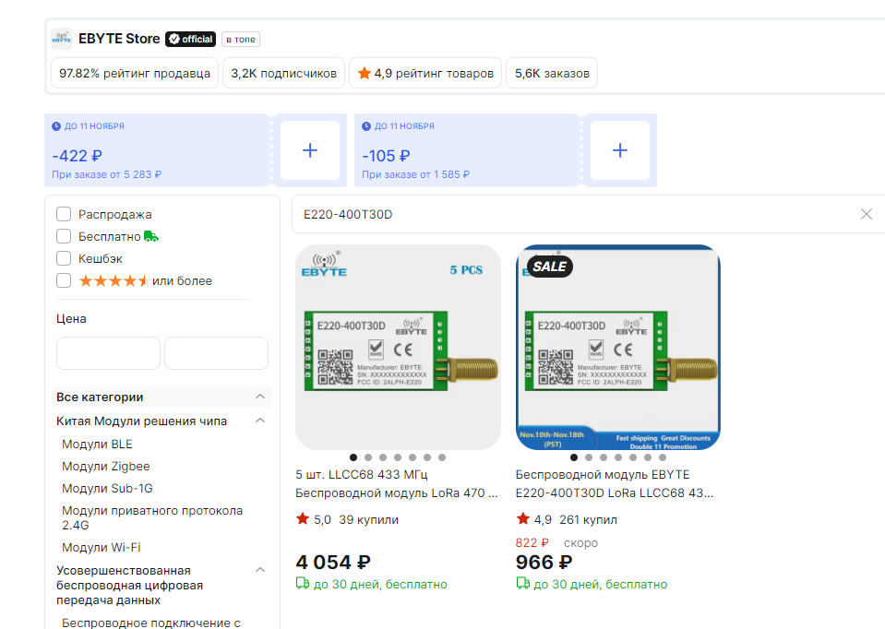Viewport: 885px width, 629px height.
Task: Click the red star rating of 966 ₽ product
Action: click(522, 518)
